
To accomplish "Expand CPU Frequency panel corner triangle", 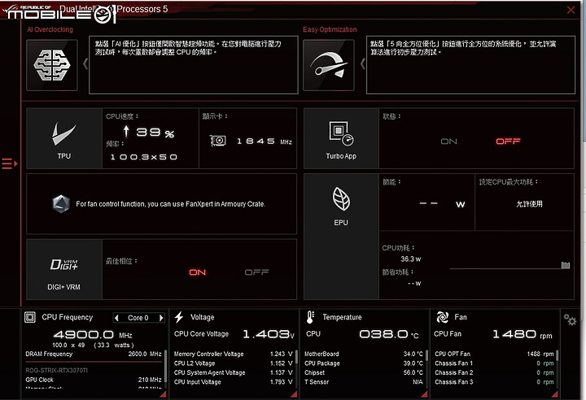I will (163, 393).
